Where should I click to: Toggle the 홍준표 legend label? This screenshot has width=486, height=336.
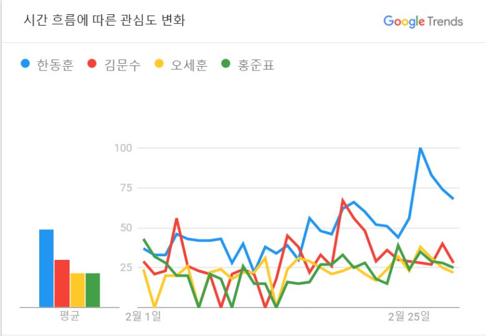(x=255, y=64)
